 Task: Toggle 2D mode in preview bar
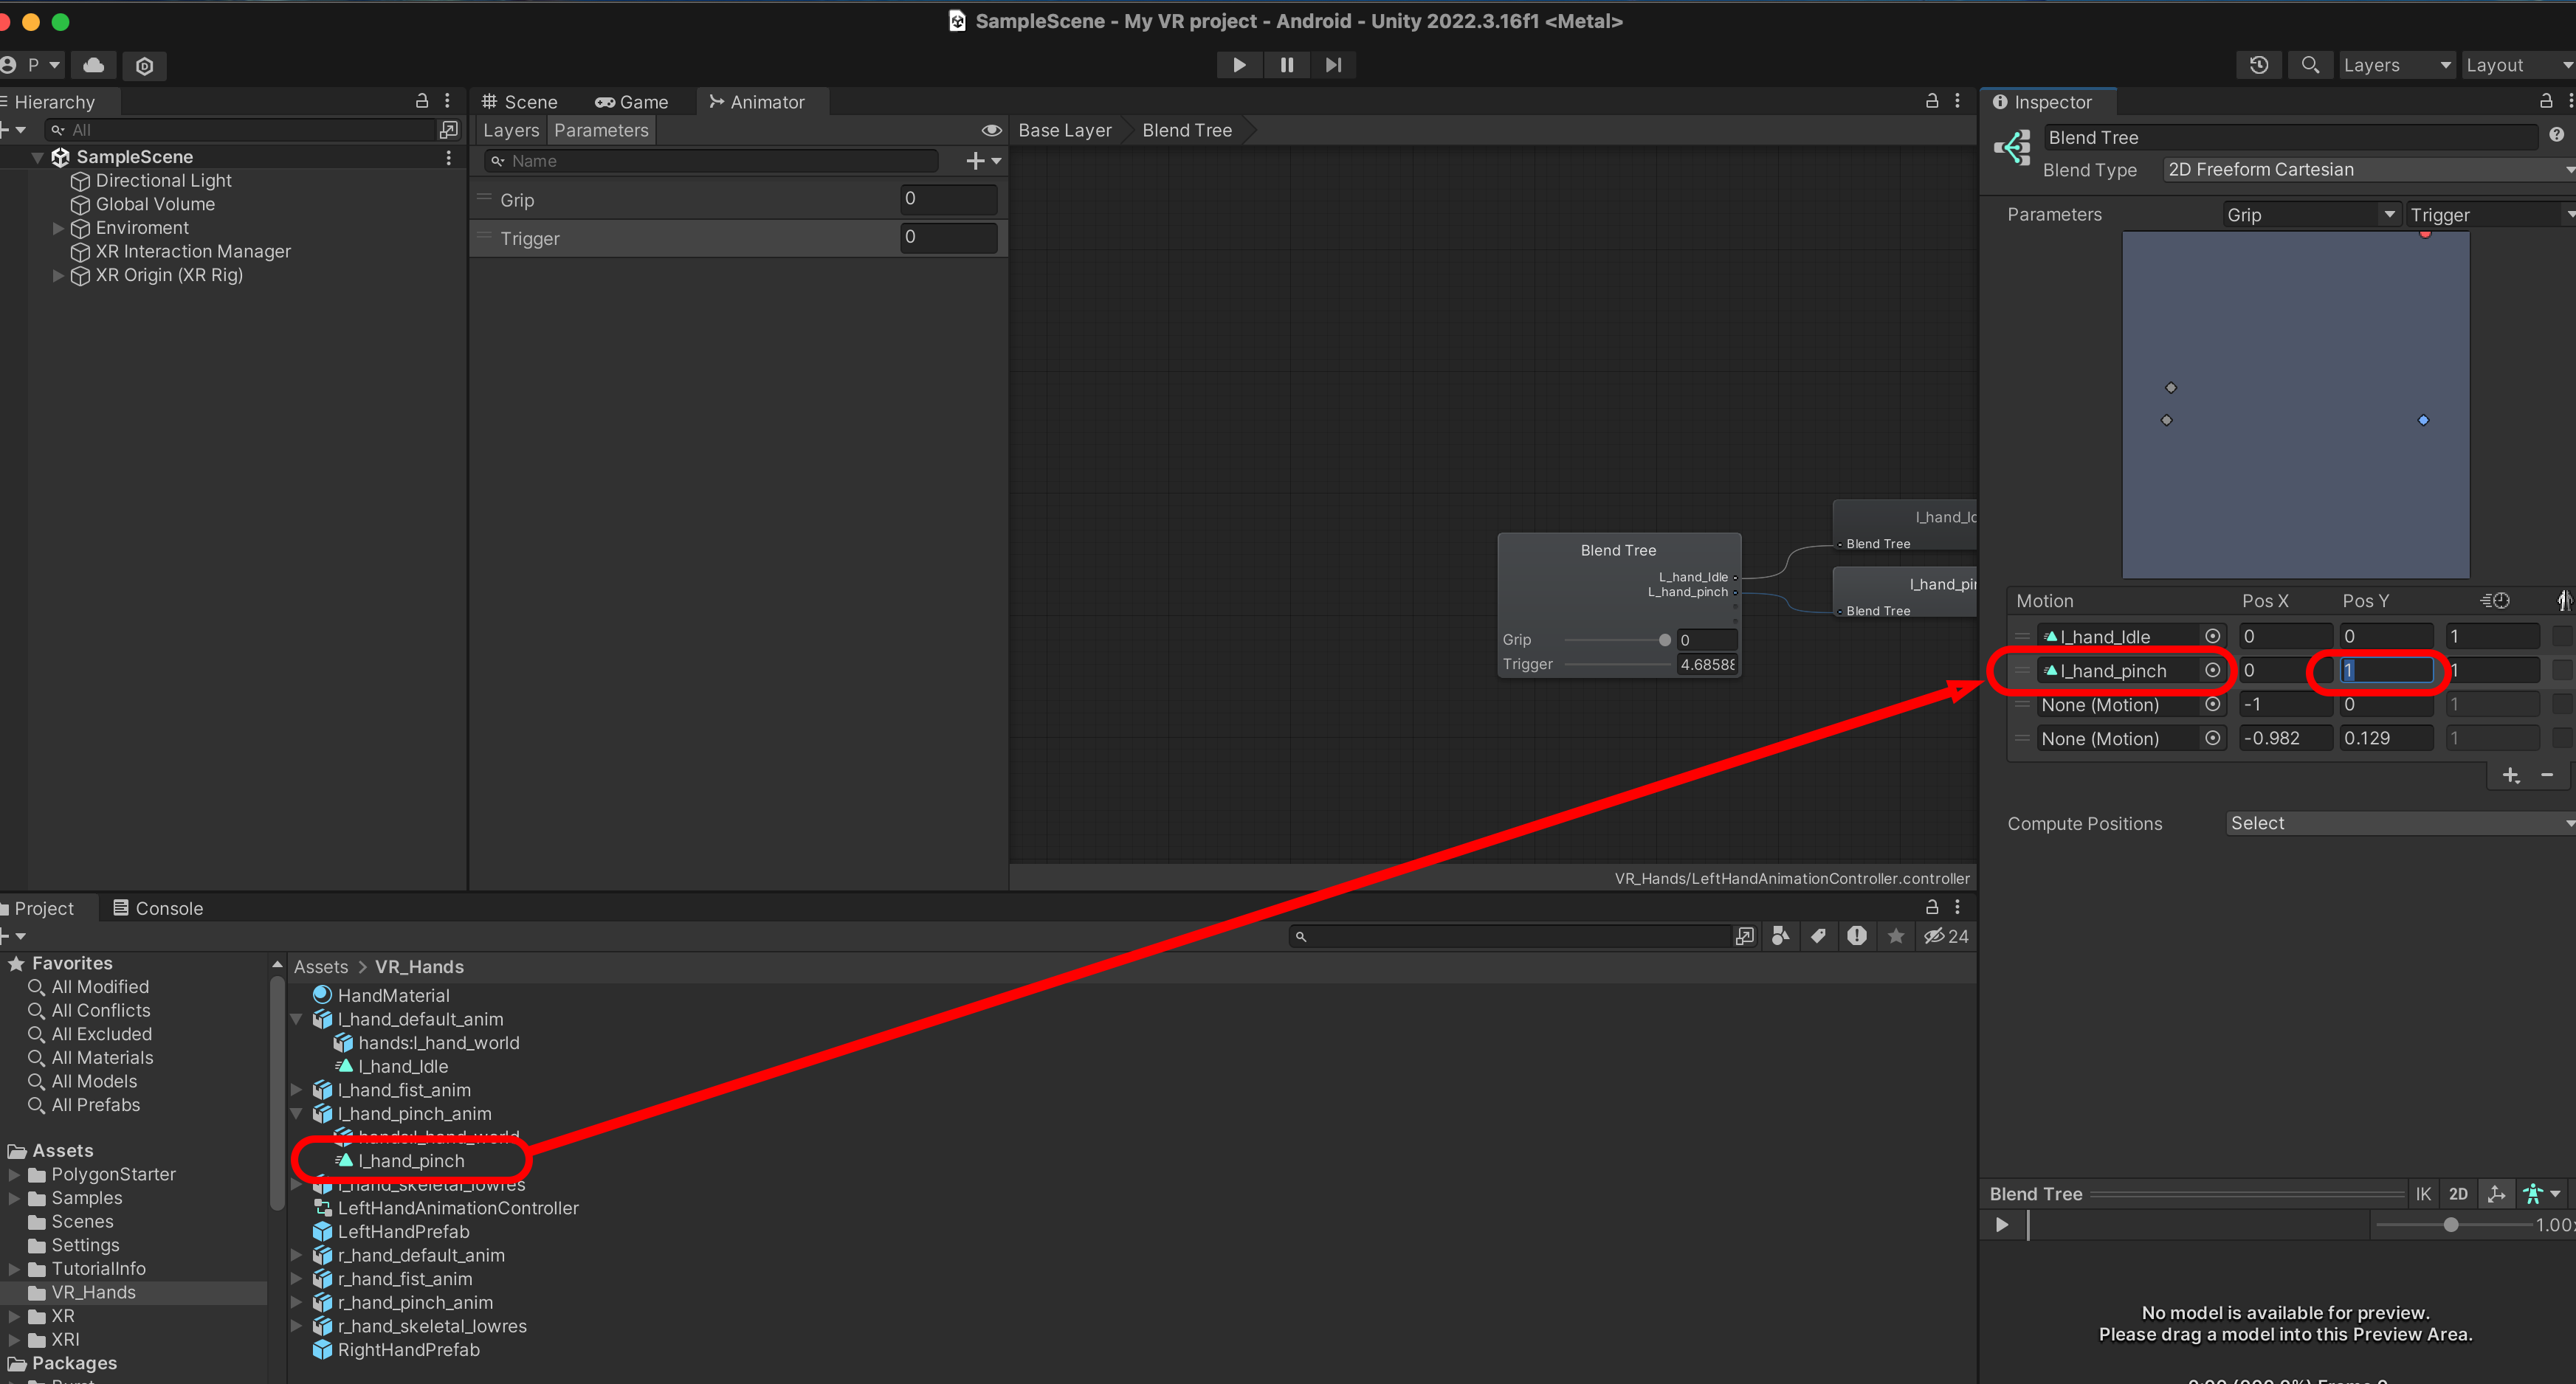tap(2458, 1194)
